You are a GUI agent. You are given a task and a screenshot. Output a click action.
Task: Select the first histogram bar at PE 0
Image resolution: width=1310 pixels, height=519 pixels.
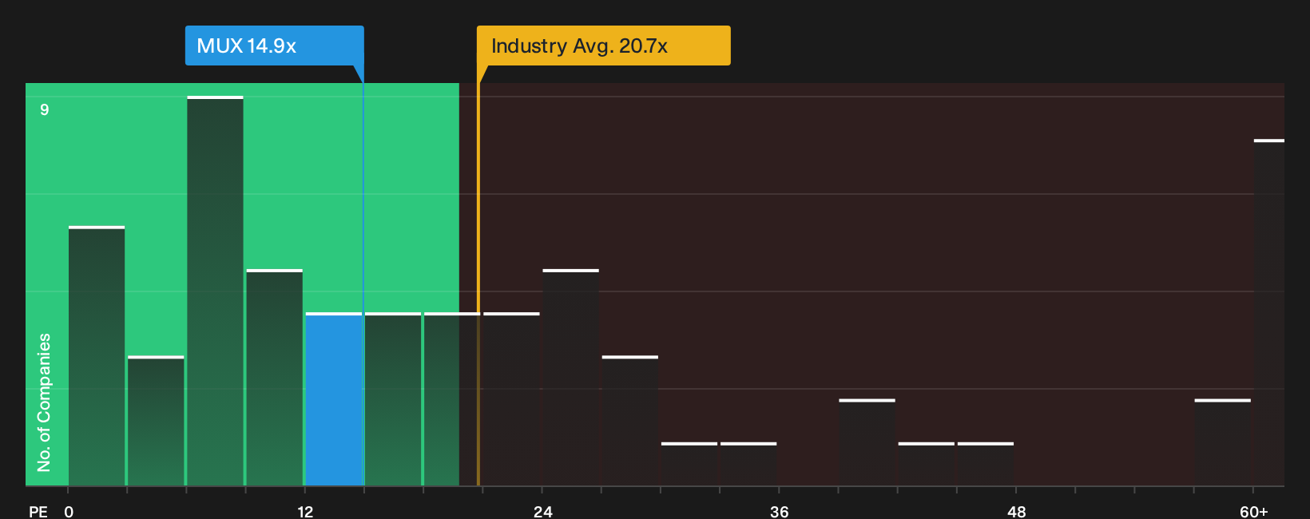(x=97, y=356)
